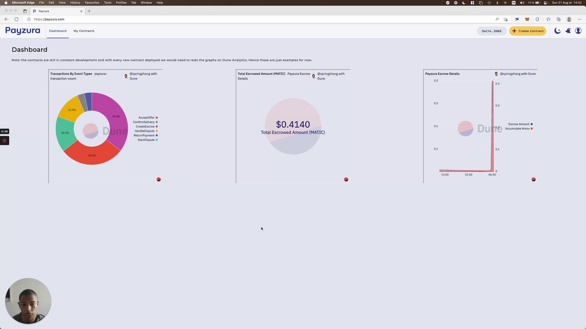The image size is (586, 329).
Task: Open the History menu
Action: tap(75, 3)
